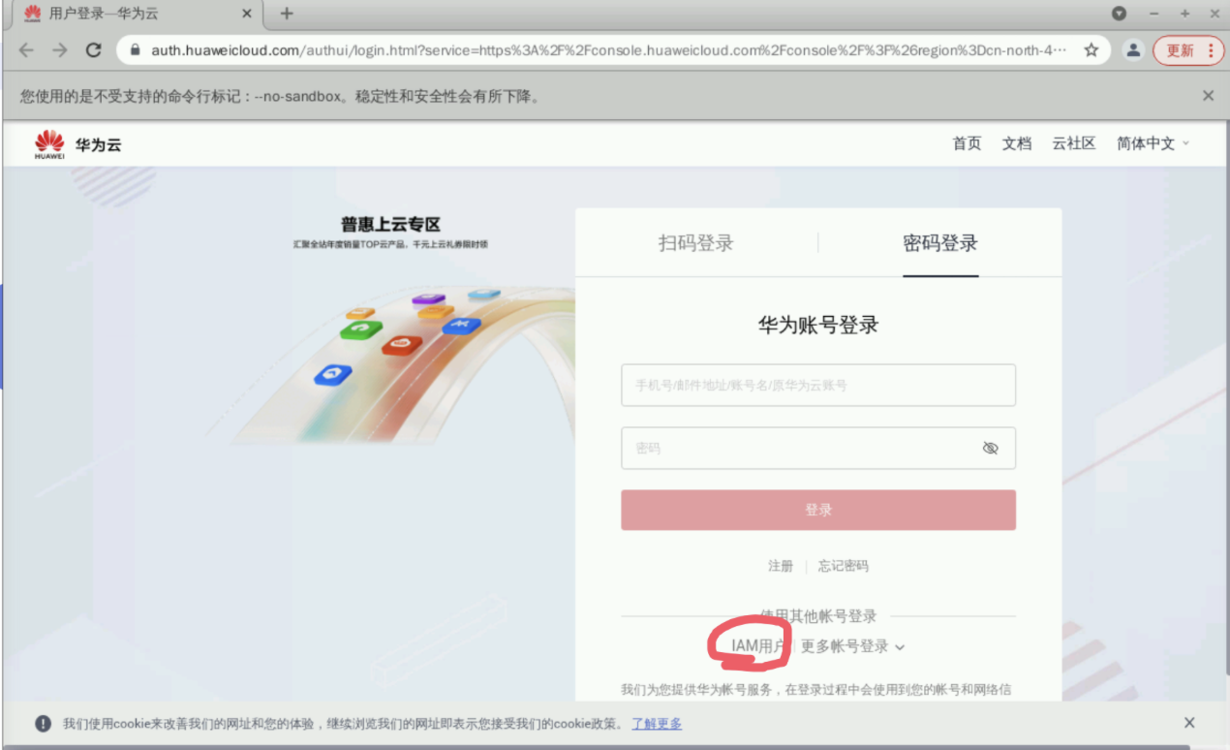Choose IAM用户 login

pyautogui.click(x=758, y=646)
